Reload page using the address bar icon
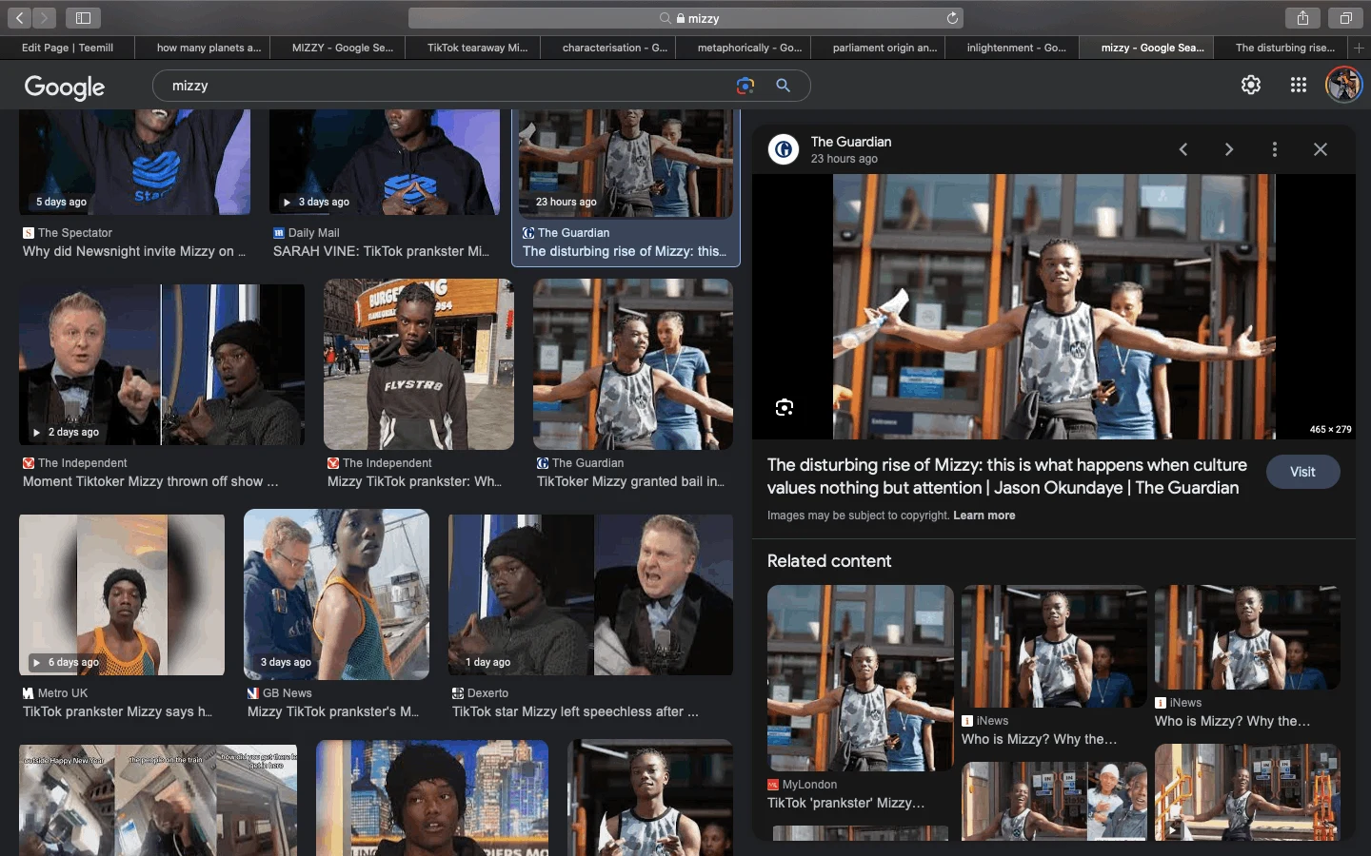The image size is (1371, 856). [x=951, y=18]
